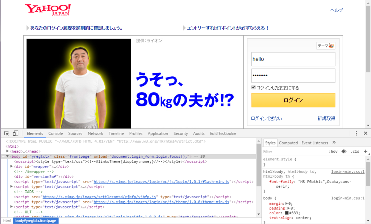Click the username field containing hello
The height and width of the screenshot is (224, 371).
[x=293, y=59]
